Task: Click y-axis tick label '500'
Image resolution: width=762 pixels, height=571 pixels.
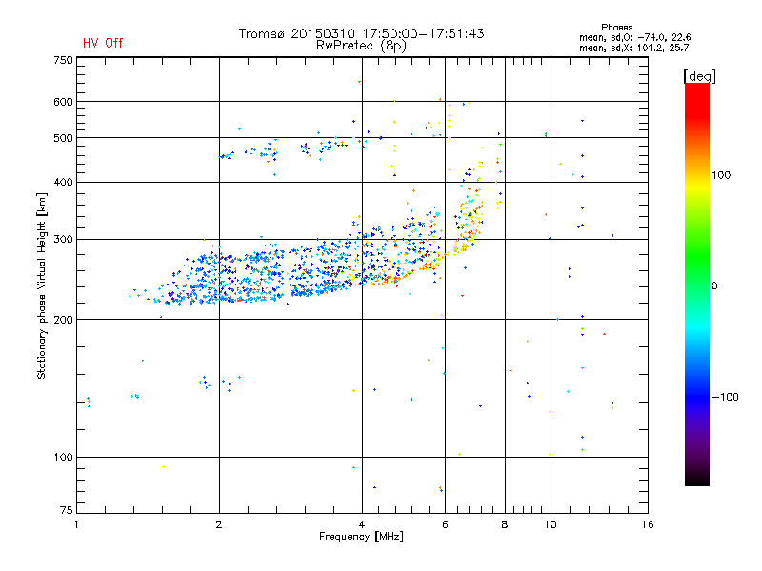Action: 63,138
